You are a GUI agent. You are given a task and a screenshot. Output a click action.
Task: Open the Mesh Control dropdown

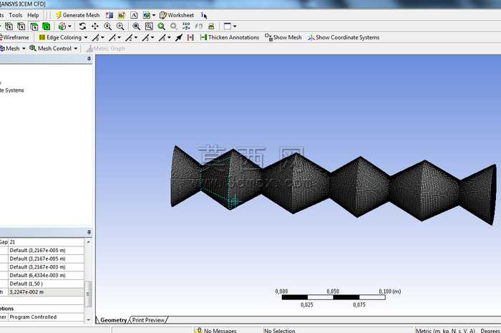pos(54,49)
